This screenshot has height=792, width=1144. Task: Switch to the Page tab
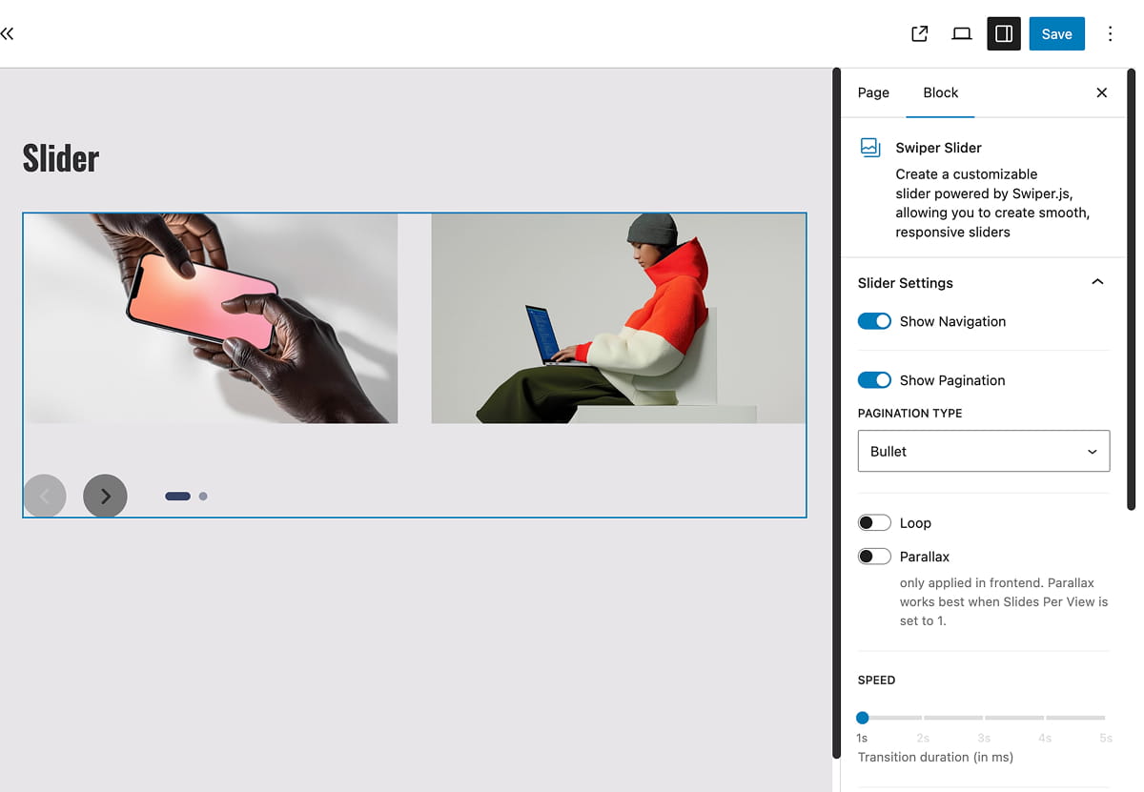point(873,92)
